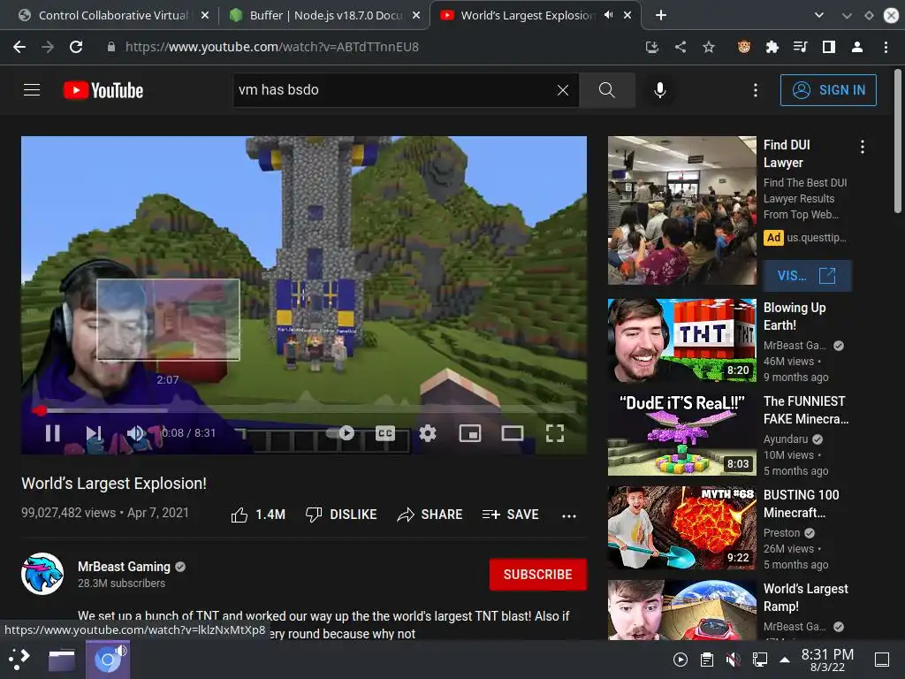
Task: Seek on the video progress bar
Action: pos(304,410)
